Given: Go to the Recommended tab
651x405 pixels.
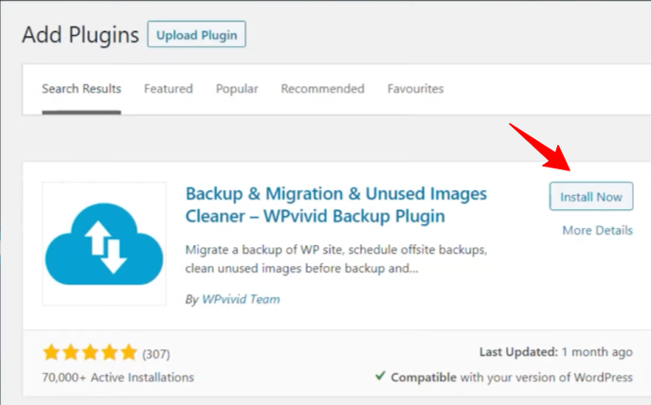Looking at the screenshot, I should point(322,89).
